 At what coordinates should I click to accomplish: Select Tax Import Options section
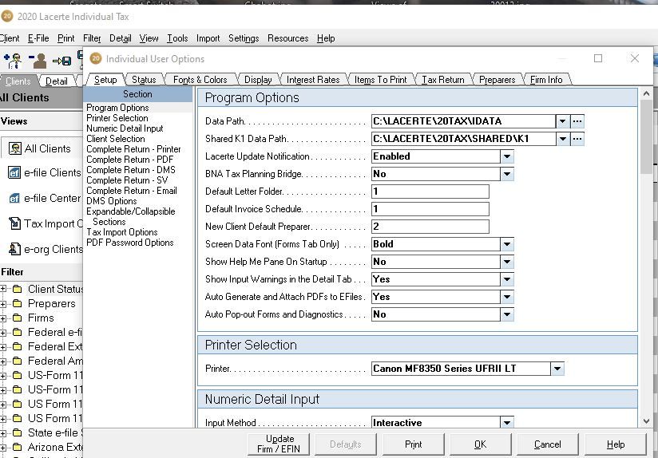tap(122, 232)
